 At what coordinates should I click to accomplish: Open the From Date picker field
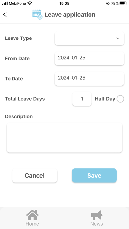pos(90,58)
